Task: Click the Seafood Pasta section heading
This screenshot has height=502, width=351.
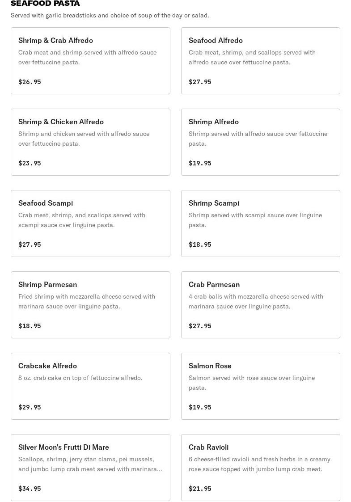Action: coord(45,4)
